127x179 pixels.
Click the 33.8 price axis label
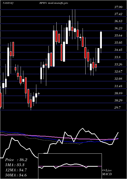pos(117,57)
